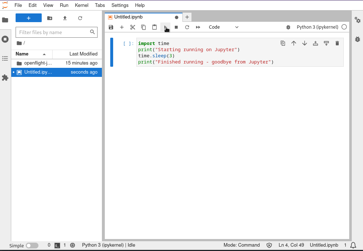Interrupt the kernel using stop icon
363x251 pixels.
point(176,27)
